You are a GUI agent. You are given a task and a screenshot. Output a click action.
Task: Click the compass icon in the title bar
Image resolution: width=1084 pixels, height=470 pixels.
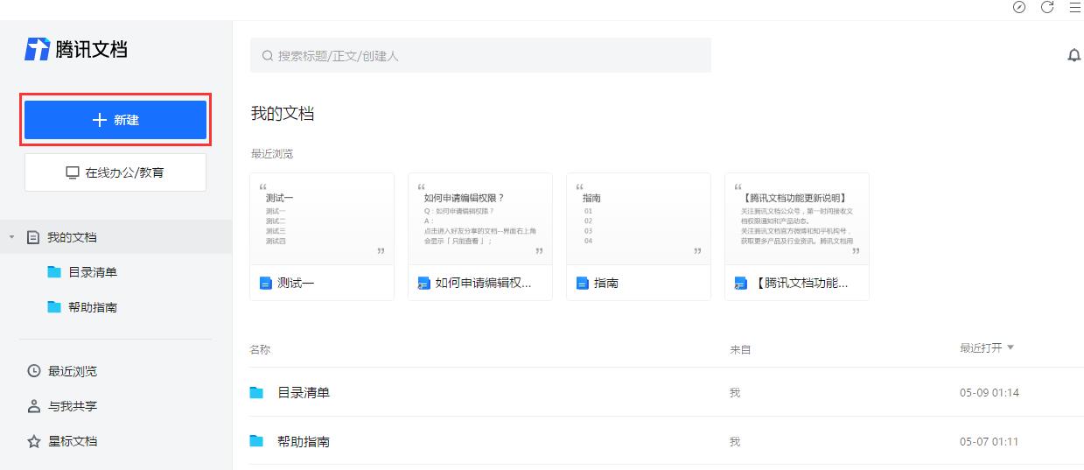pyautogui.click(x=1019, y=7)
